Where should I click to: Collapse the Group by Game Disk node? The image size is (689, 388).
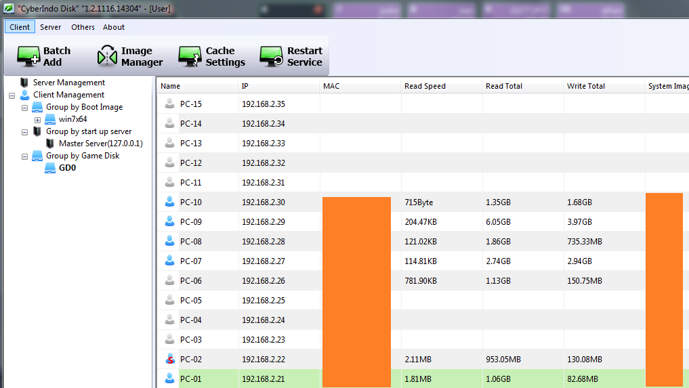pos(24,156)
